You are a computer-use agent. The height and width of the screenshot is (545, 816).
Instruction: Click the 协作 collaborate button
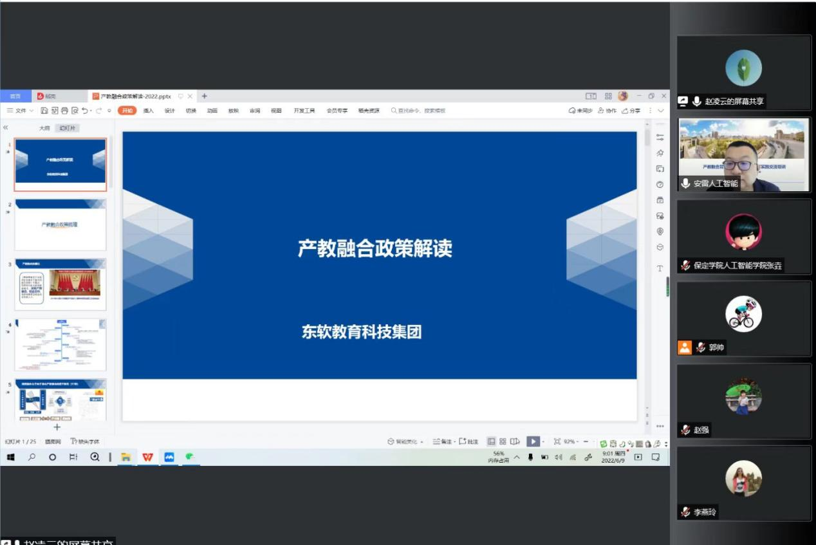click(607, 111)
